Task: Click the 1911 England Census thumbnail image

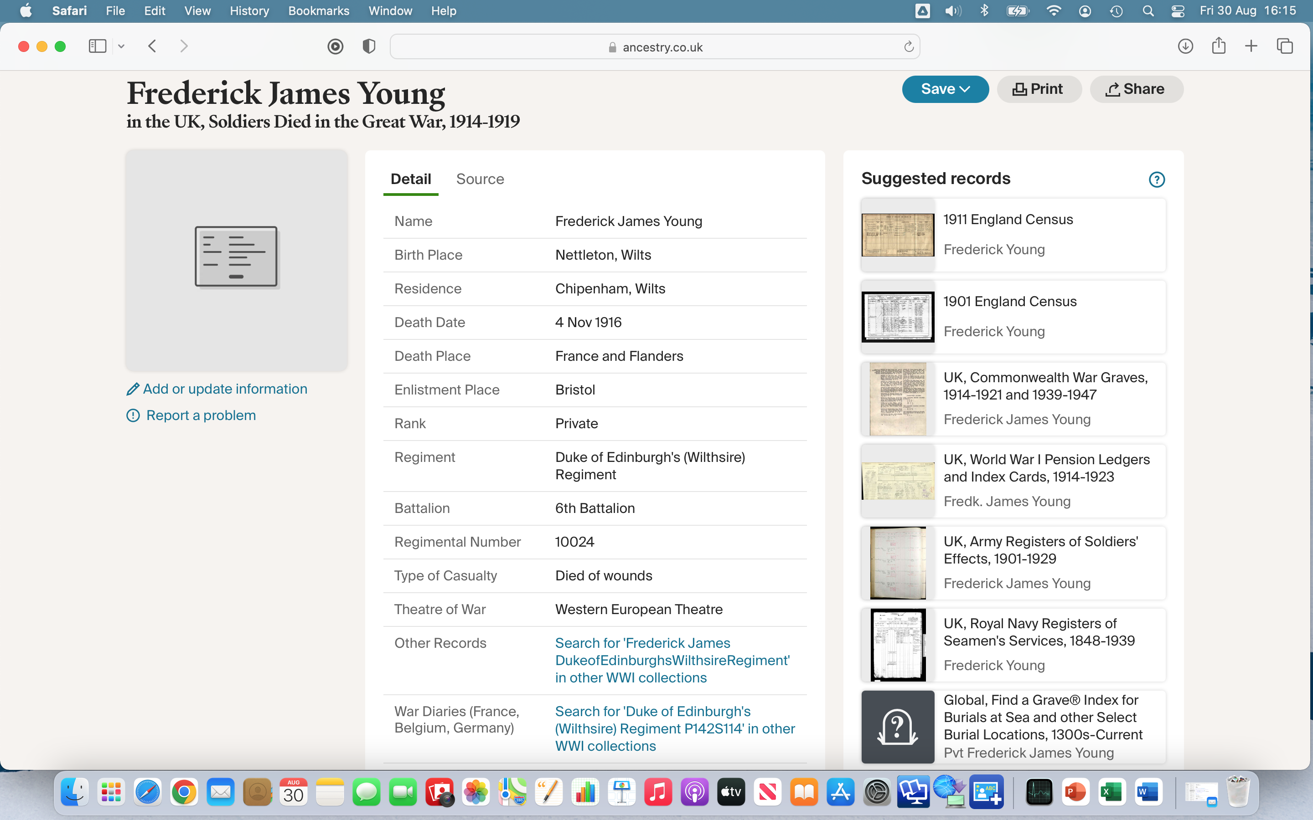Action: (x=898, y=235)
